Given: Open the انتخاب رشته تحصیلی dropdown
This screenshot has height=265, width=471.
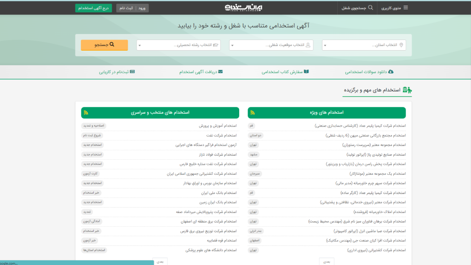Looking at the screenshot, I should click(178, 45).
